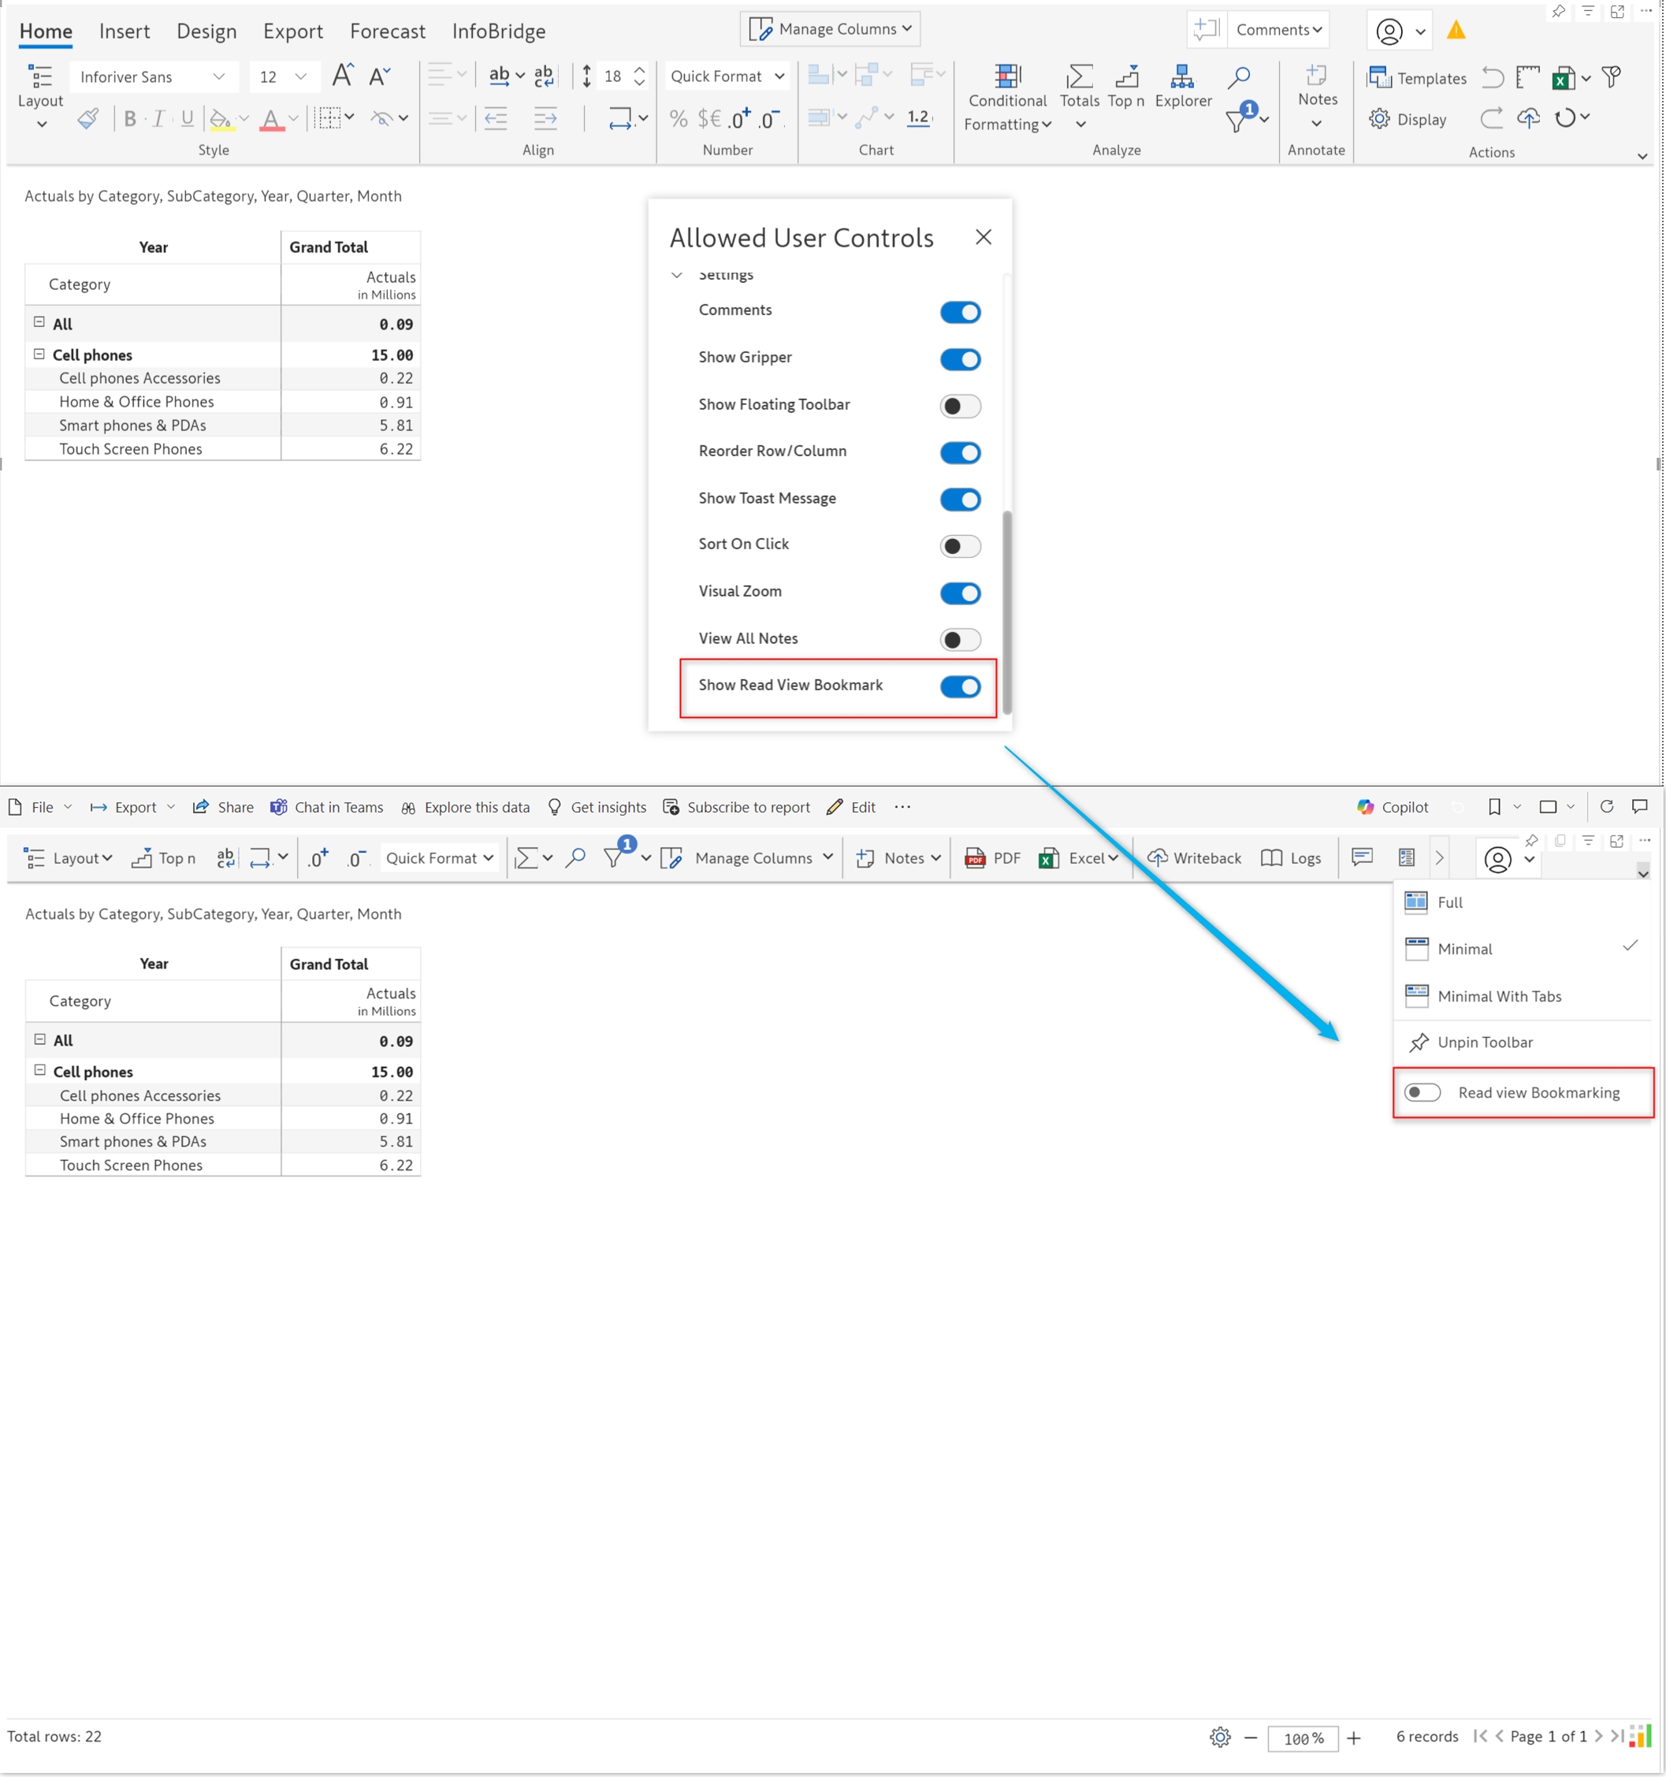Click the Templates icon
Image resolution: width=1666 pixels, height=1777 pixels.
click(x=1379, y=79)
